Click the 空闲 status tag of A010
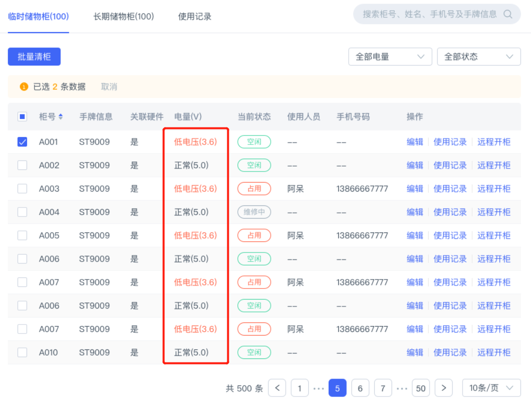The height and width of the screenshot is (407, 531). (x=254, y=352)
